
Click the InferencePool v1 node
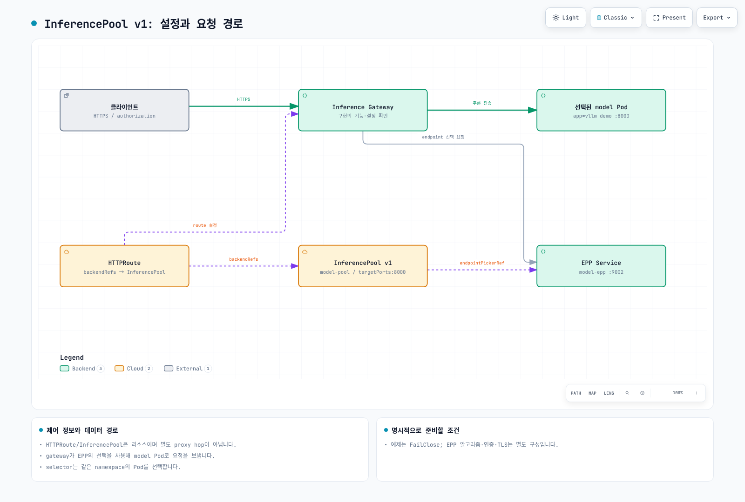tap(363, 266)
